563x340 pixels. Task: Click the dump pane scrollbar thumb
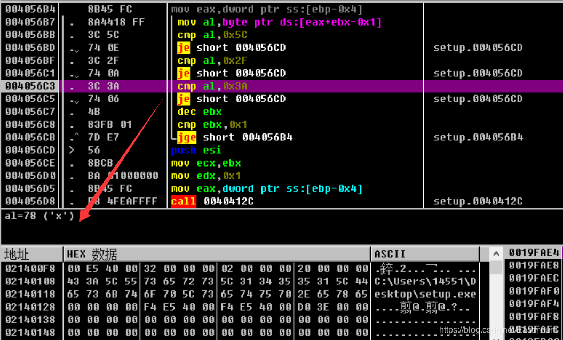click(x=496, y=267)
